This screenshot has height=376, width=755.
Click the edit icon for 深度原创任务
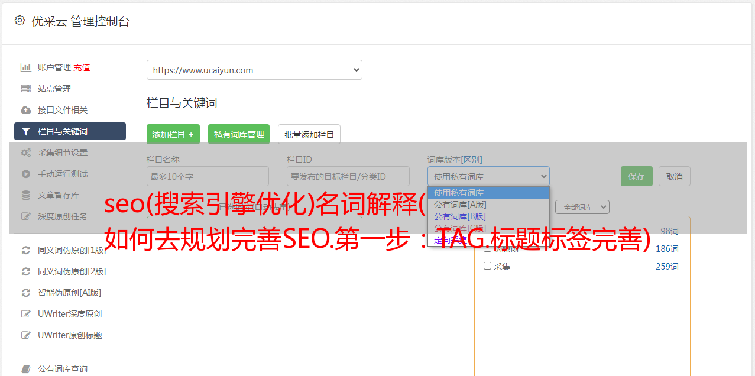click(x=26, y=216)
